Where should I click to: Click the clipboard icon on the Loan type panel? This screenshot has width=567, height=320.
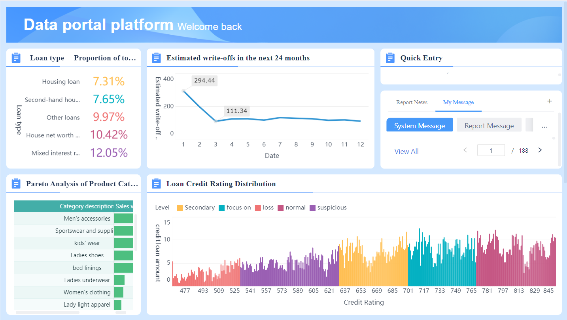pyautogui.click(x=16, y=57)
